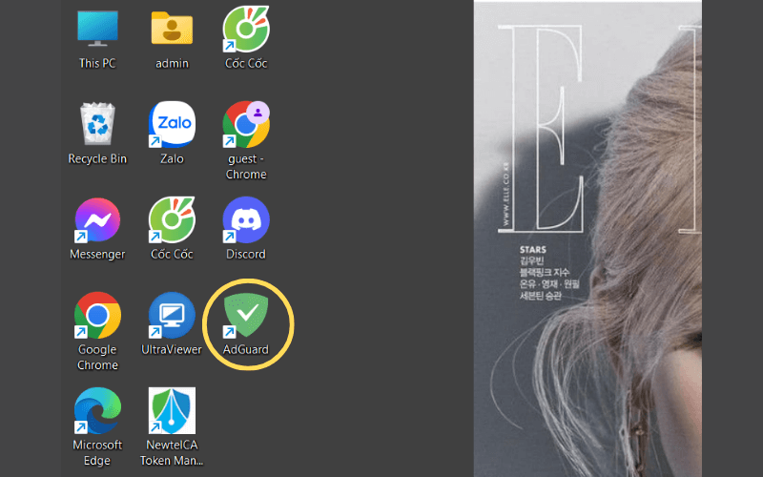Select the Messenger shortcut icon
This screenshot has width=763, height=477.
coord(97,219)
